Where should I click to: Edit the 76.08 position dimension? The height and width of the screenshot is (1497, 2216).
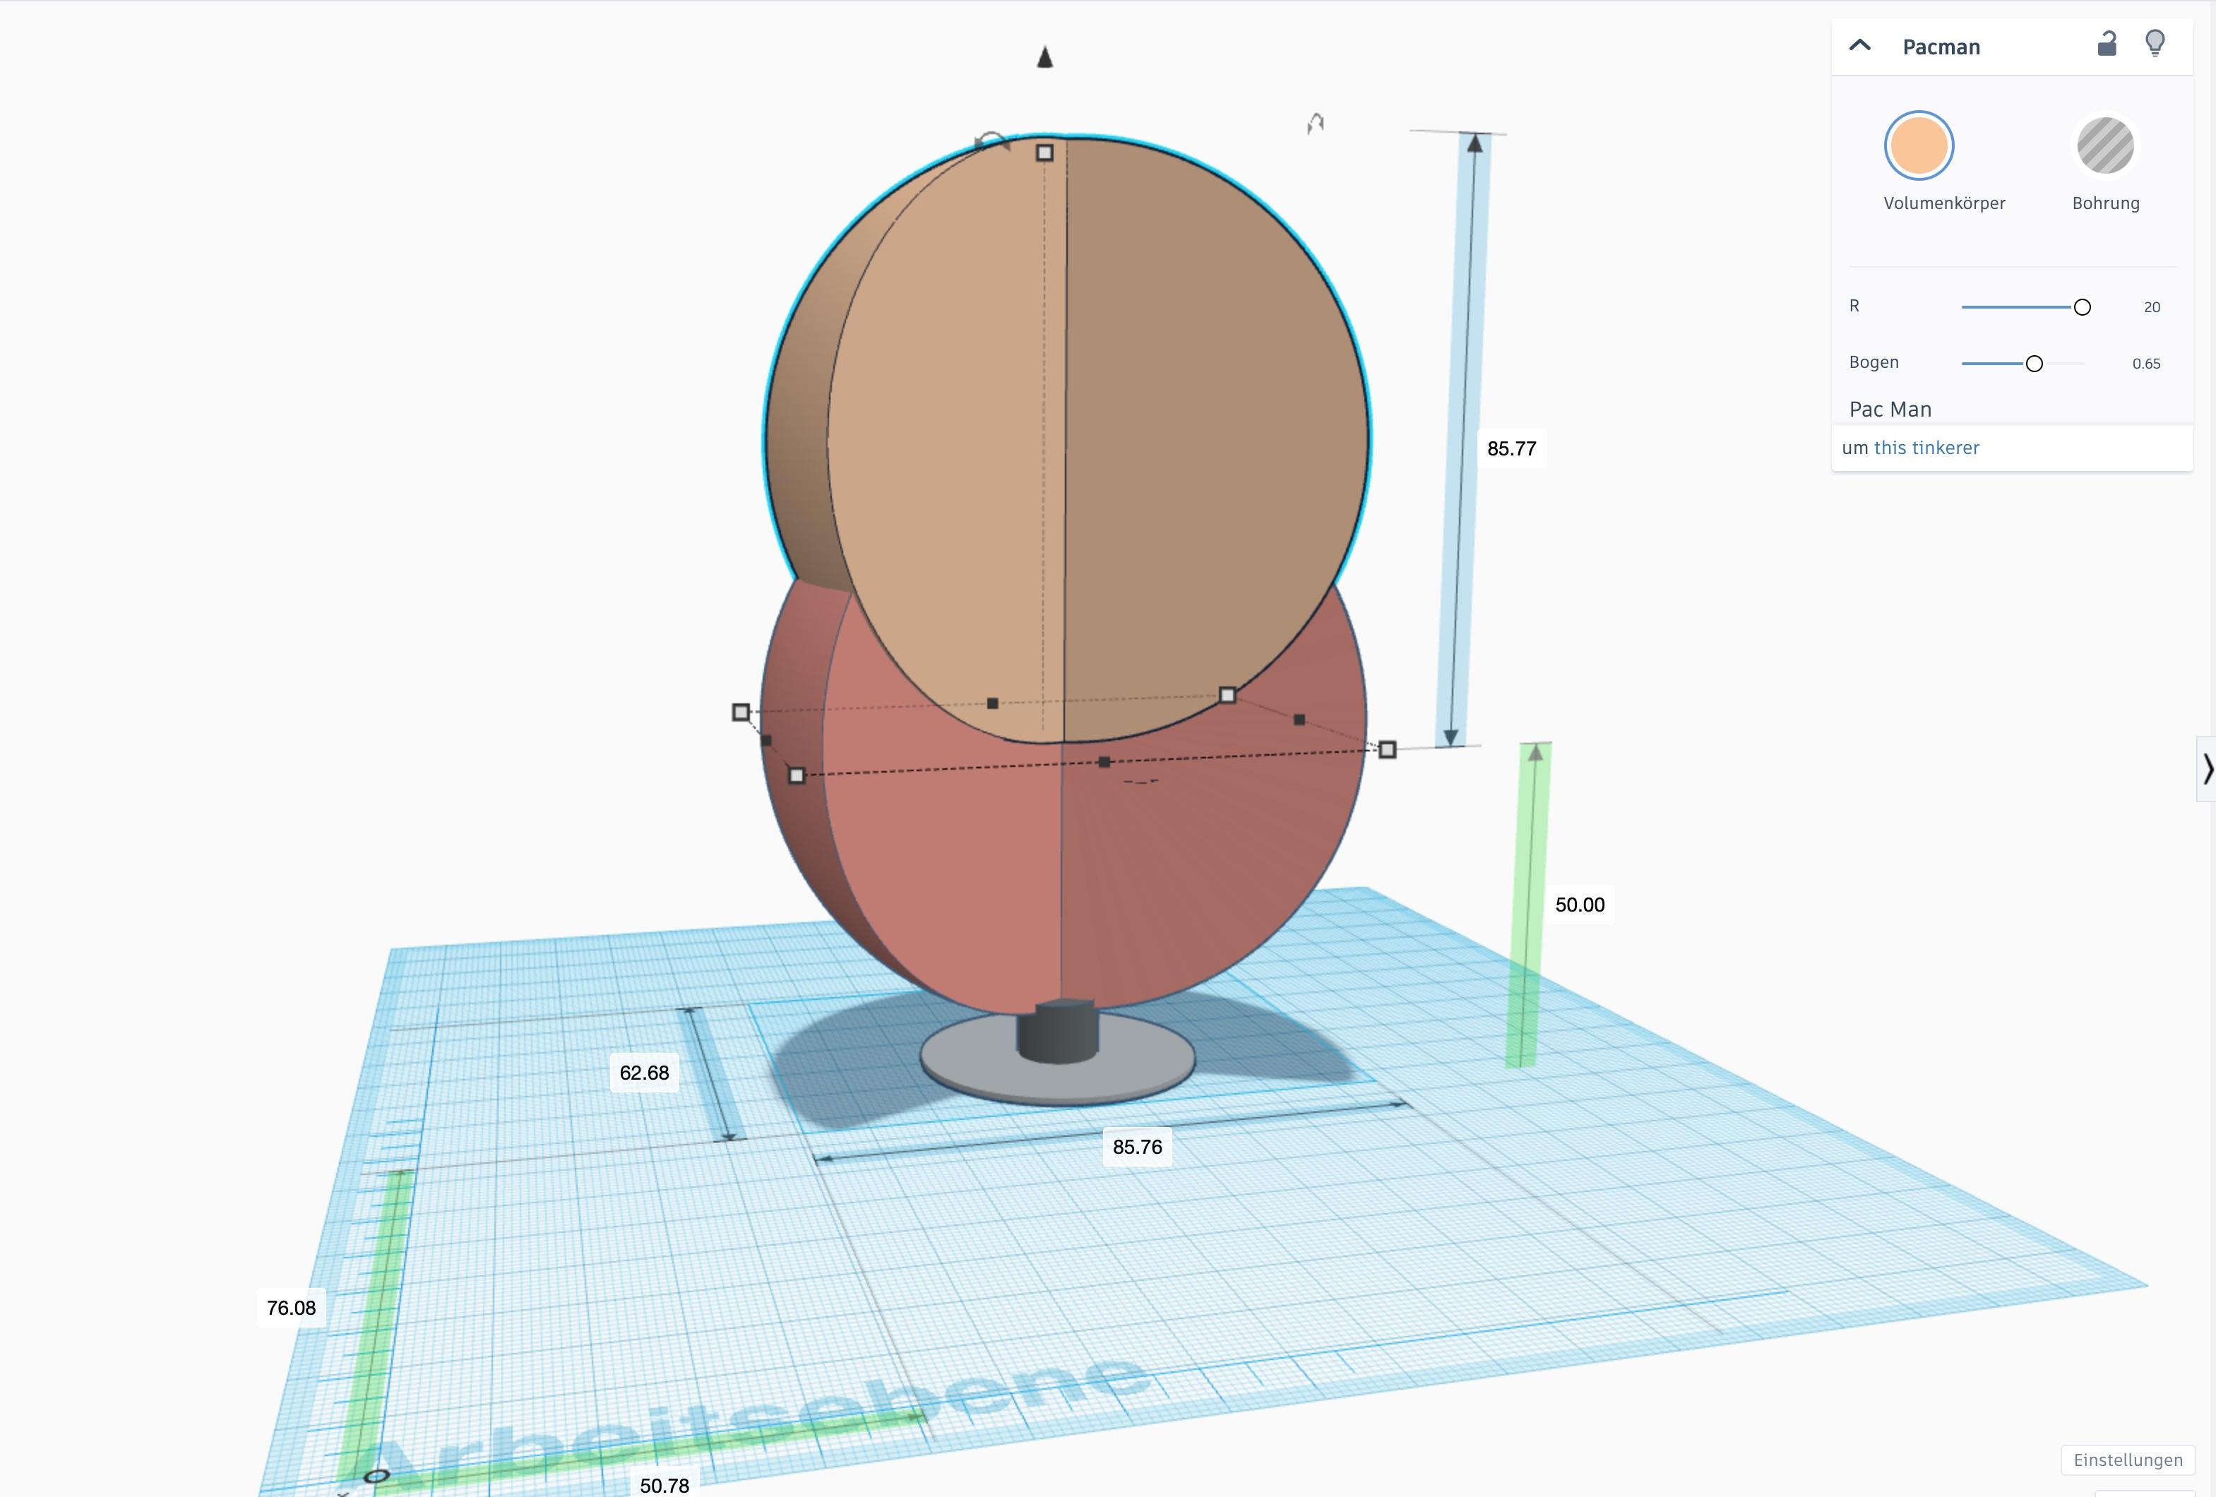(x=291, y=1308)
